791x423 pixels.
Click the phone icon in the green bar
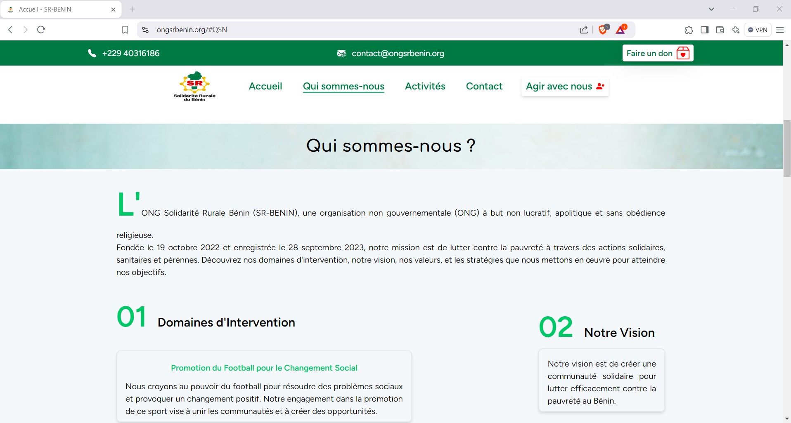92,53
